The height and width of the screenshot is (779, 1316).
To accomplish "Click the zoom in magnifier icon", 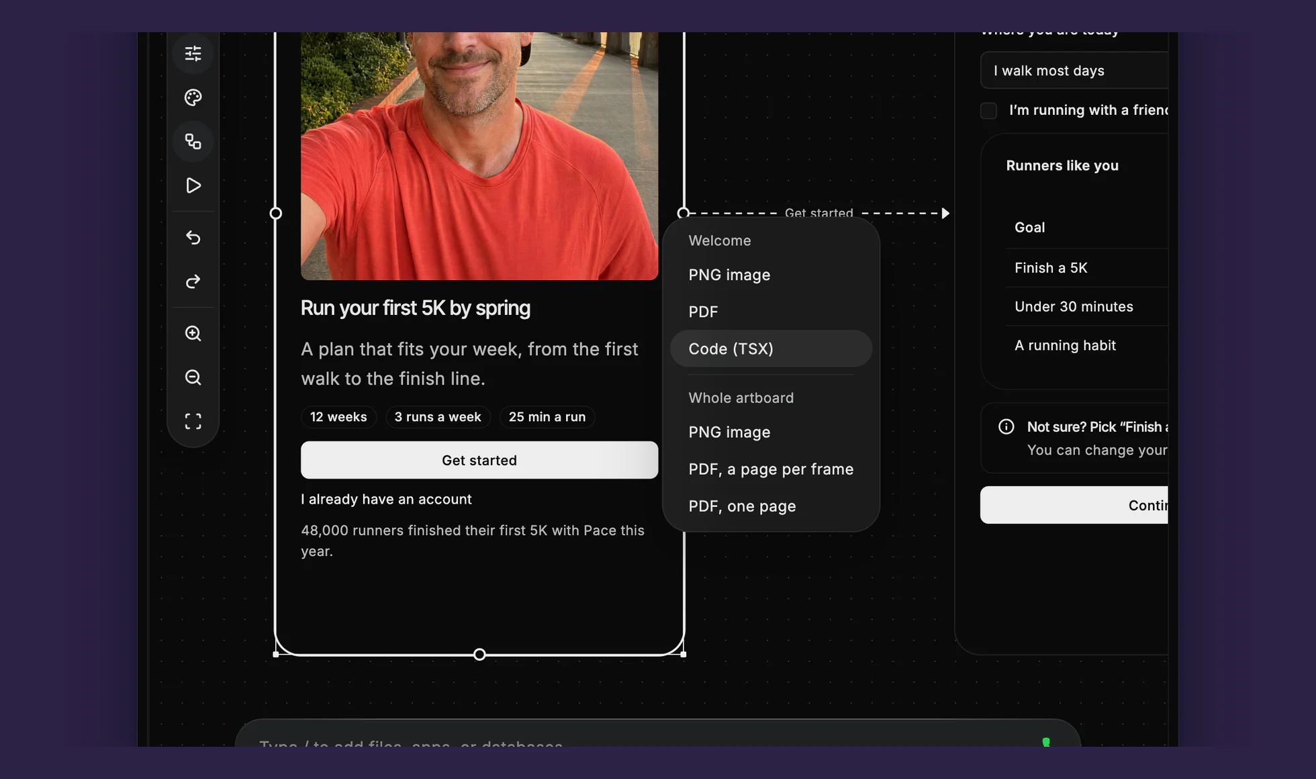I will (193, 334).
